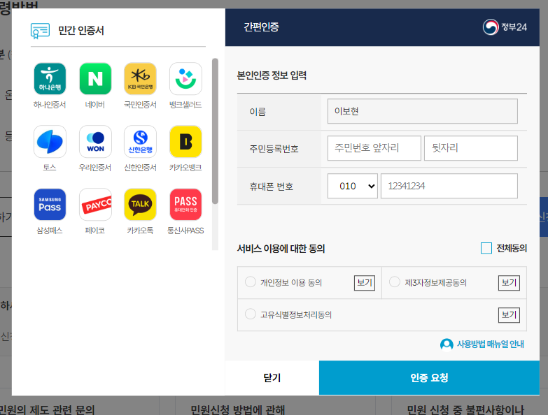Image resolution: width=548 pixels, height=415 pixels.
Task: Select the KakaoTalk certificate icon
Action: coord(140,205)
